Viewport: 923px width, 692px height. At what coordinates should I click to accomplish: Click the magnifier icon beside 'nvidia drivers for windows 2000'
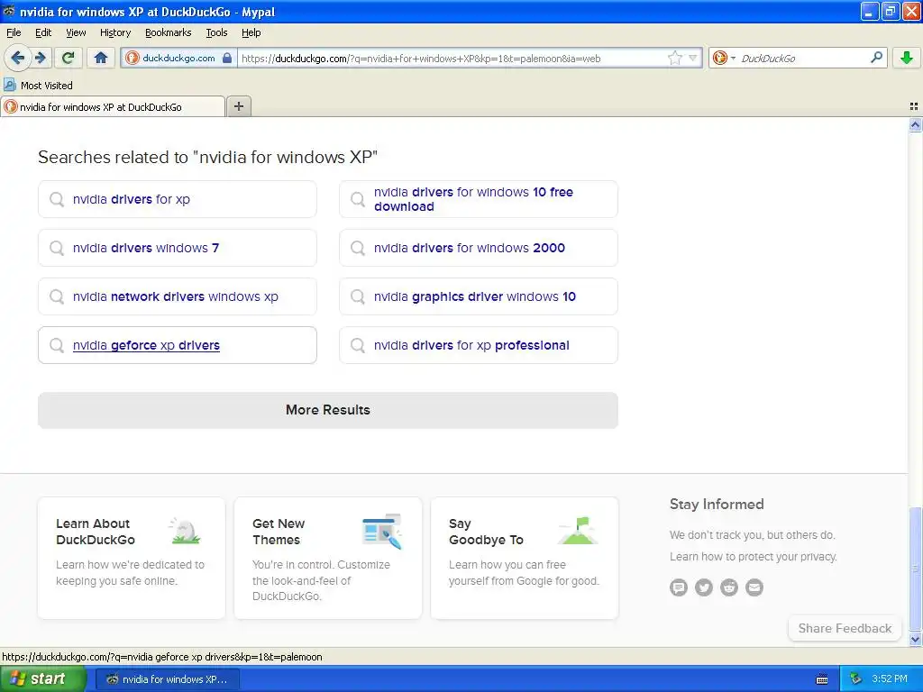point(357,248)
